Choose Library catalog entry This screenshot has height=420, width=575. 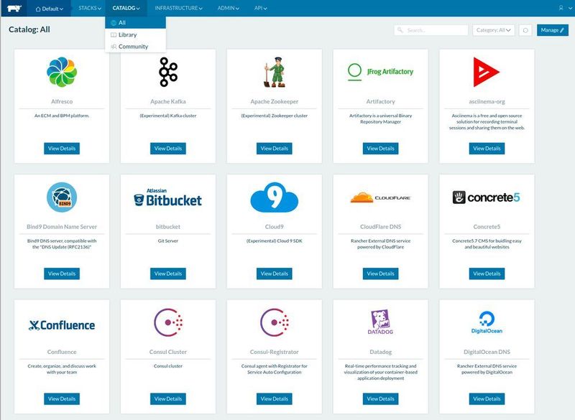pyautogui.click(x=135, y=34)
